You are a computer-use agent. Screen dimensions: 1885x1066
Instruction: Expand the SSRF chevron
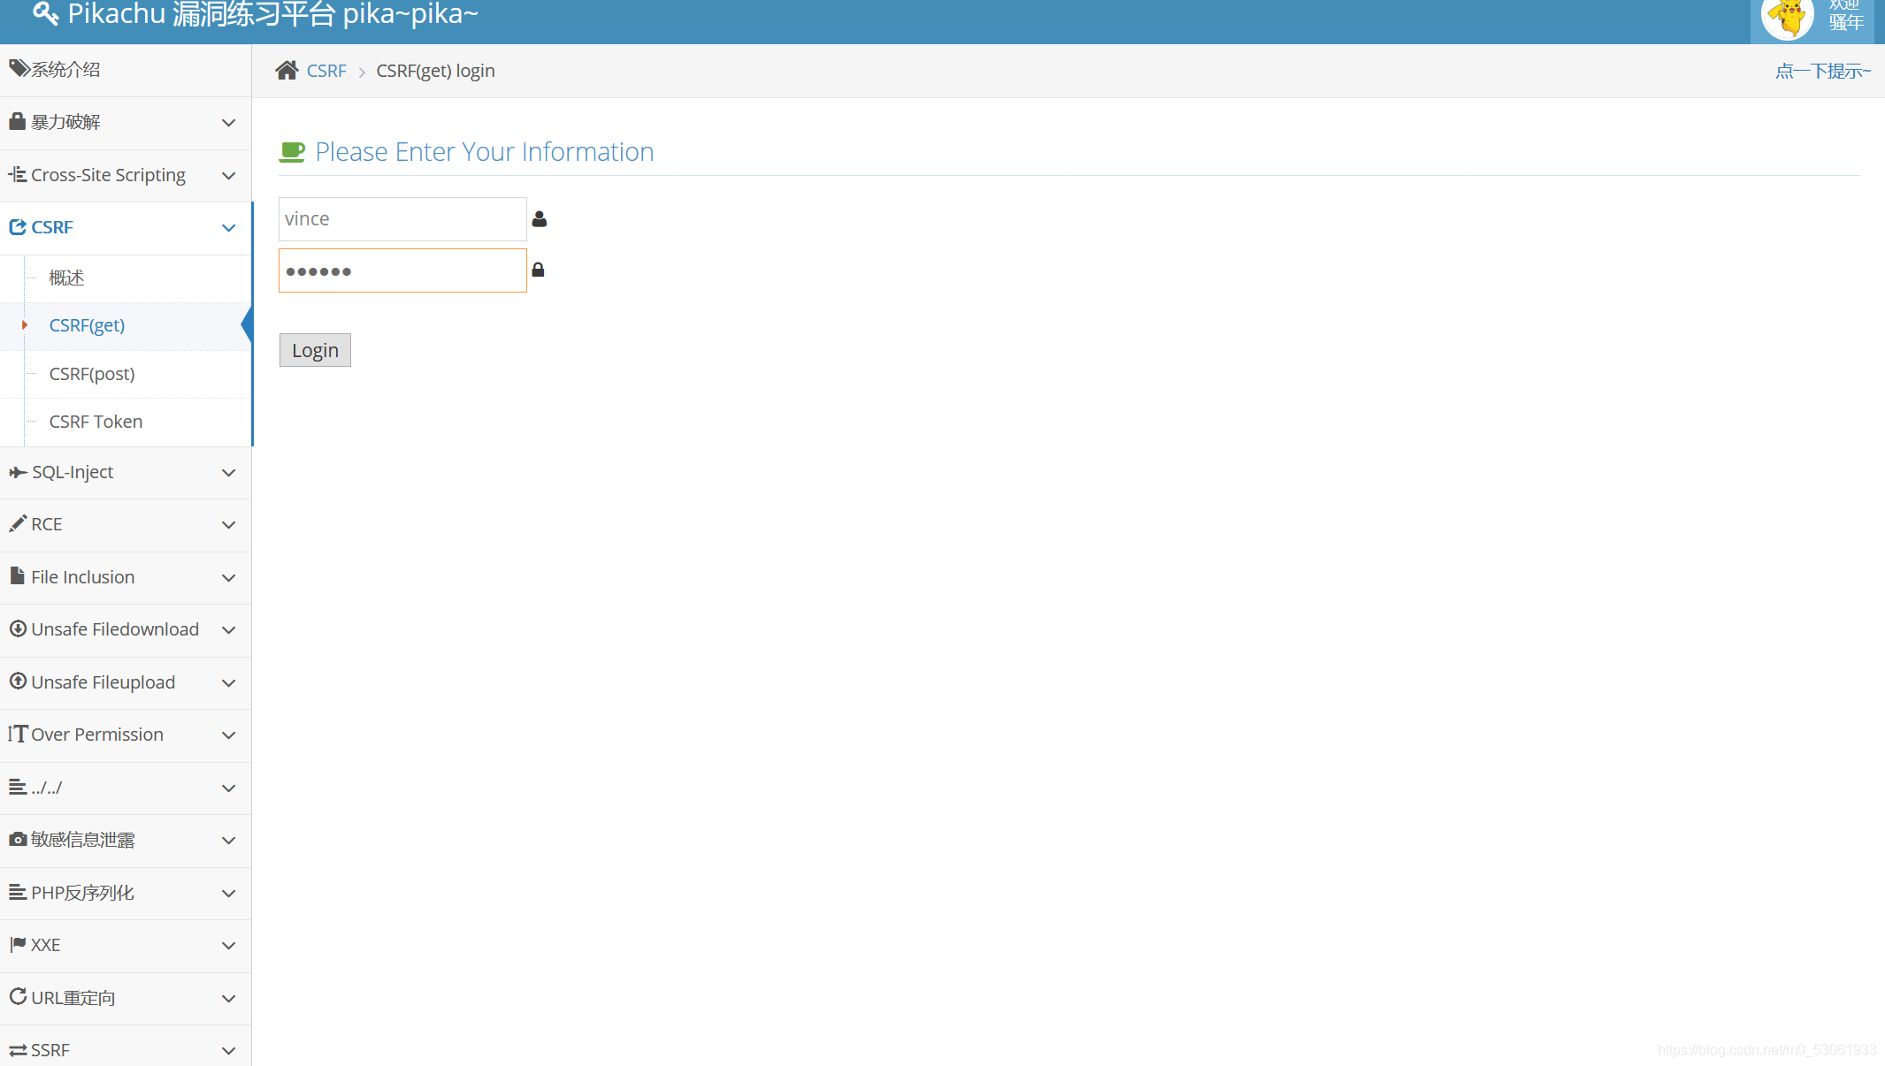coord(228,1050)
